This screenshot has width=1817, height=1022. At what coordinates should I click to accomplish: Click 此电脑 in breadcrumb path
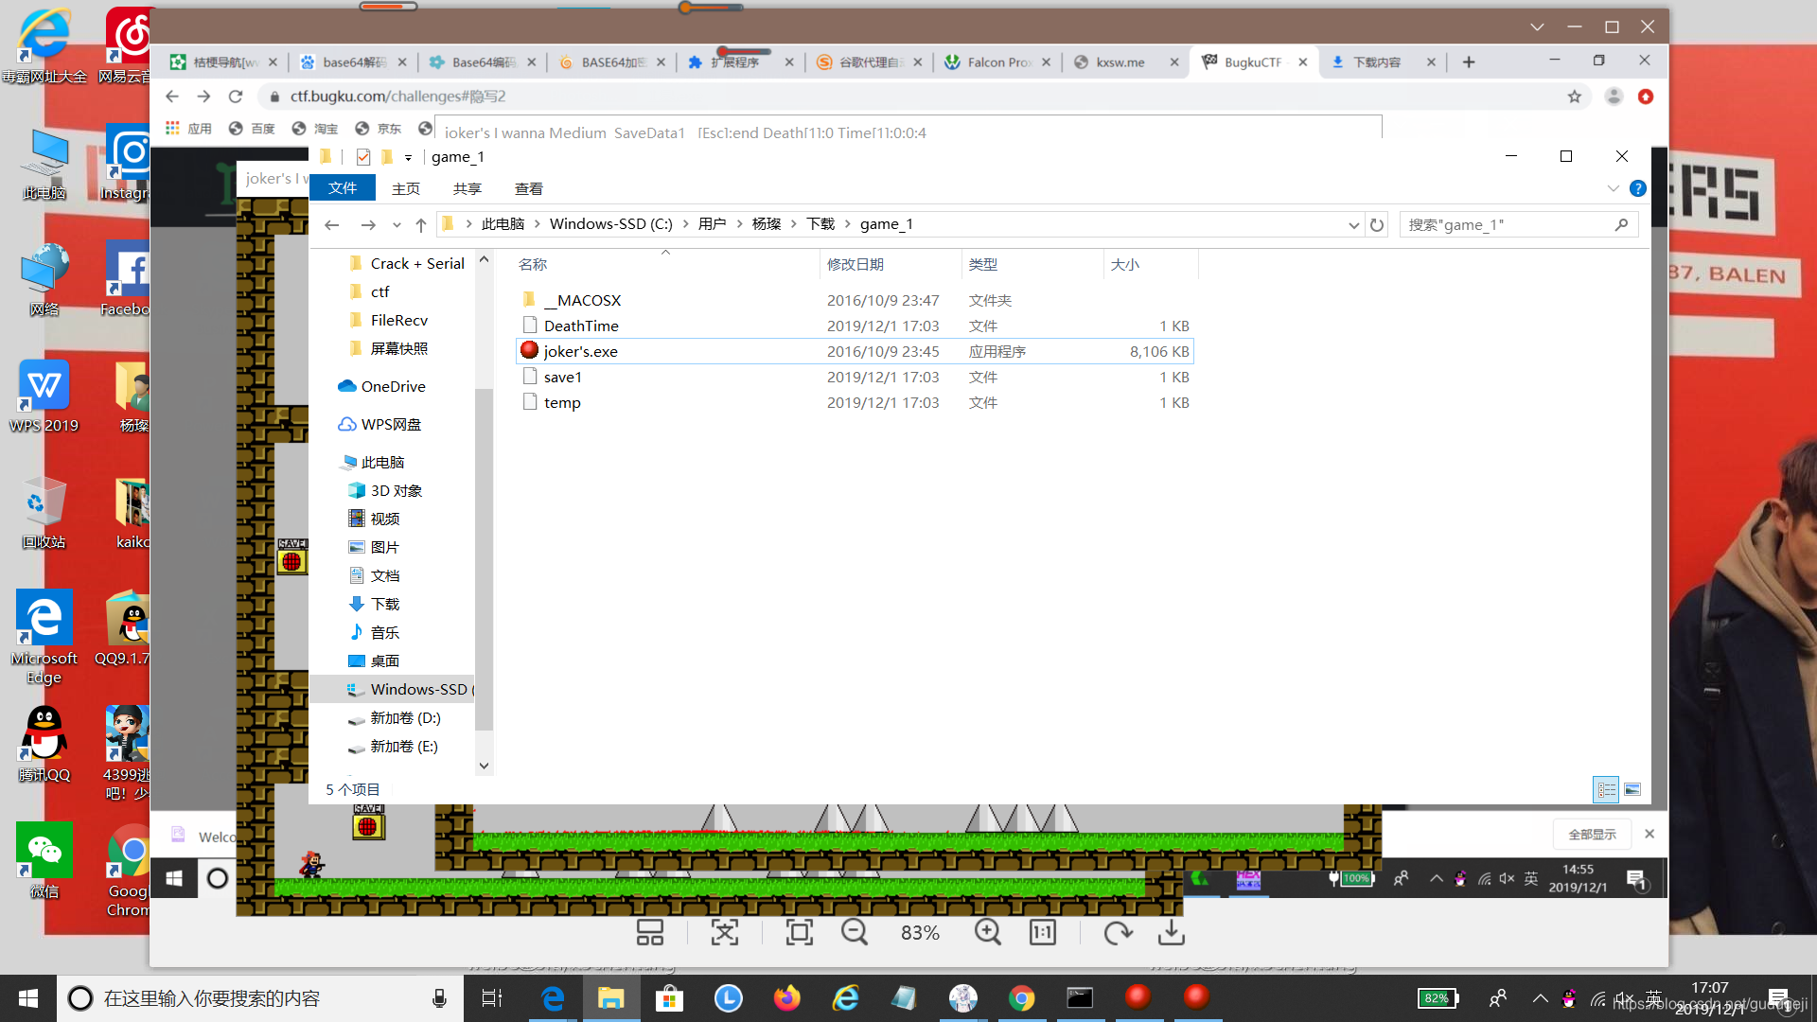(x=503, y=224)
